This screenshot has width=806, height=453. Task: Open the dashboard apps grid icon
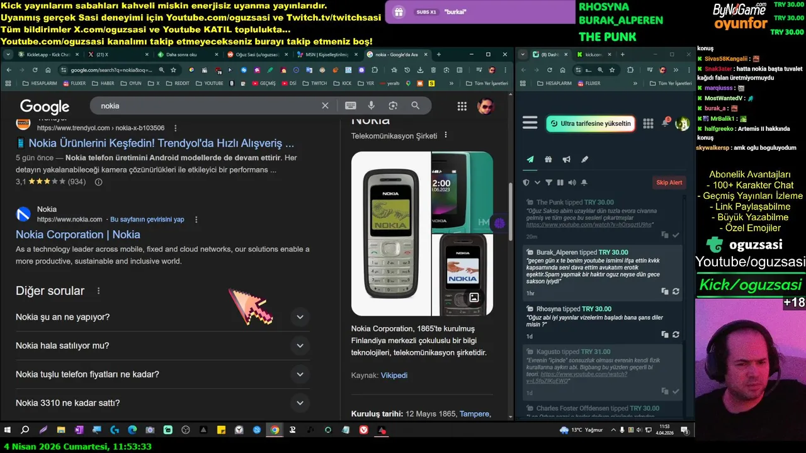(x=648, y=123)
